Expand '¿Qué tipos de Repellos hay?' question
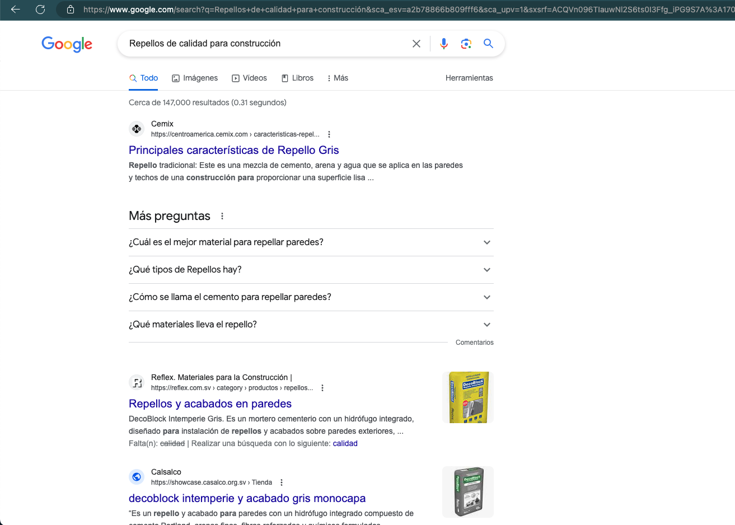735x525 pixels. pos(311,270)
